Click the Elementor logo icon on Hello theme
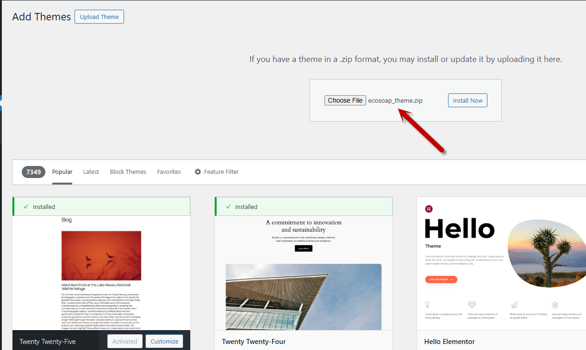586x350 pixels. coord(429,209)
